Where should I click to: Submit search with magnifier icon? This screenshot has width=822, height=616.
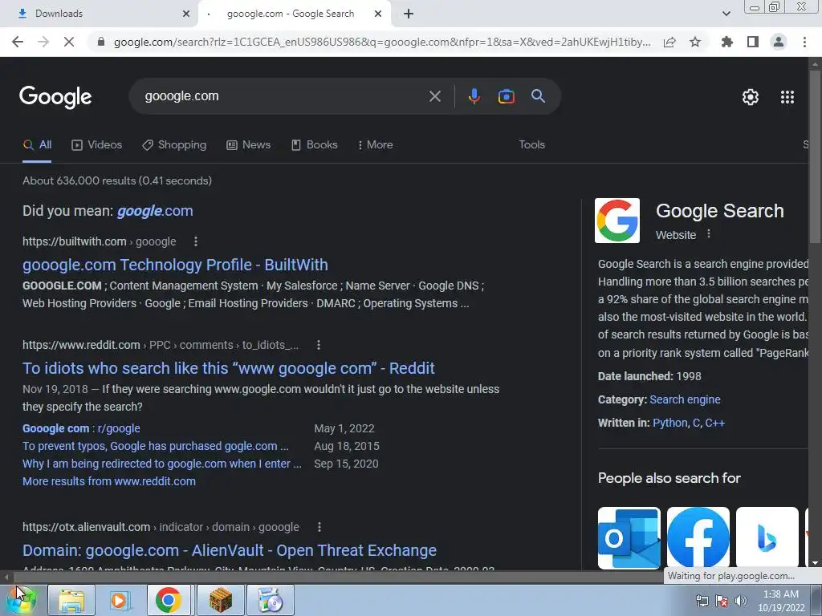point(538,96)
